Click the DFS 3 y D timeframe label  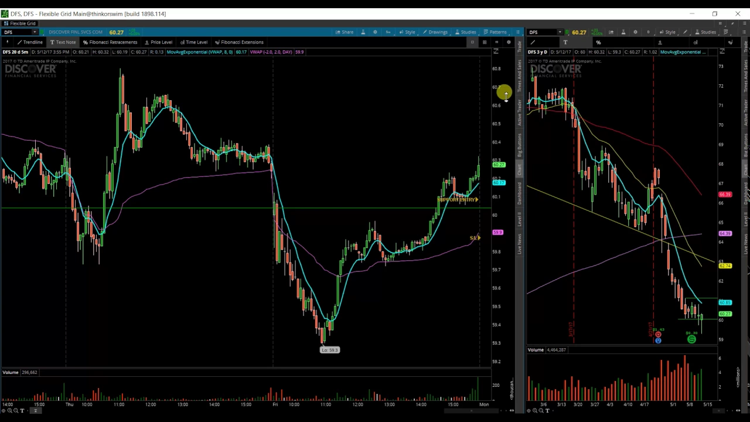coord(537,52)
